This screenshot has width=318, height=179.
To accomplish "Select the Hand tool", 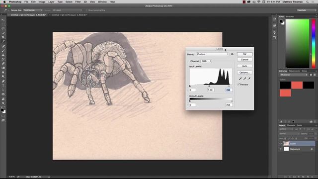I will [3, 99].
